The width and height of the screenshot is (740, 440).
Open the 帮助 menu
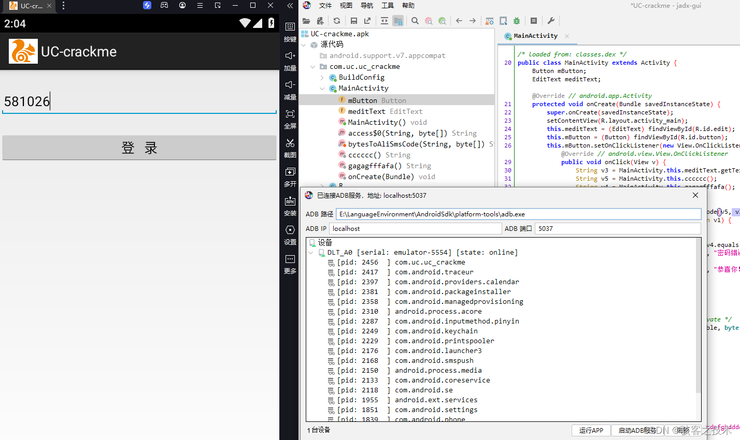(x=408, y=6)
